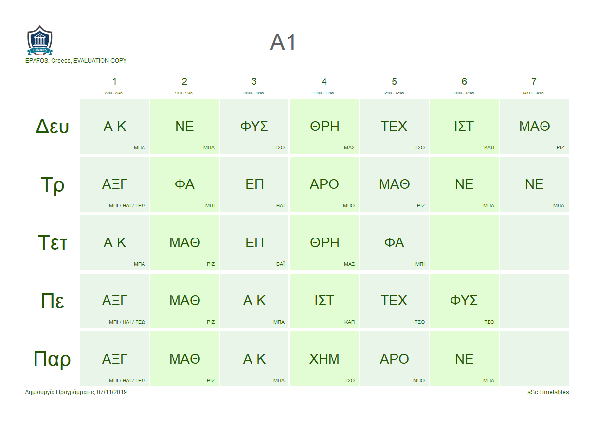Select the Τετ day row header
This screenshot has width=595, height=421.
coord(53,243)
